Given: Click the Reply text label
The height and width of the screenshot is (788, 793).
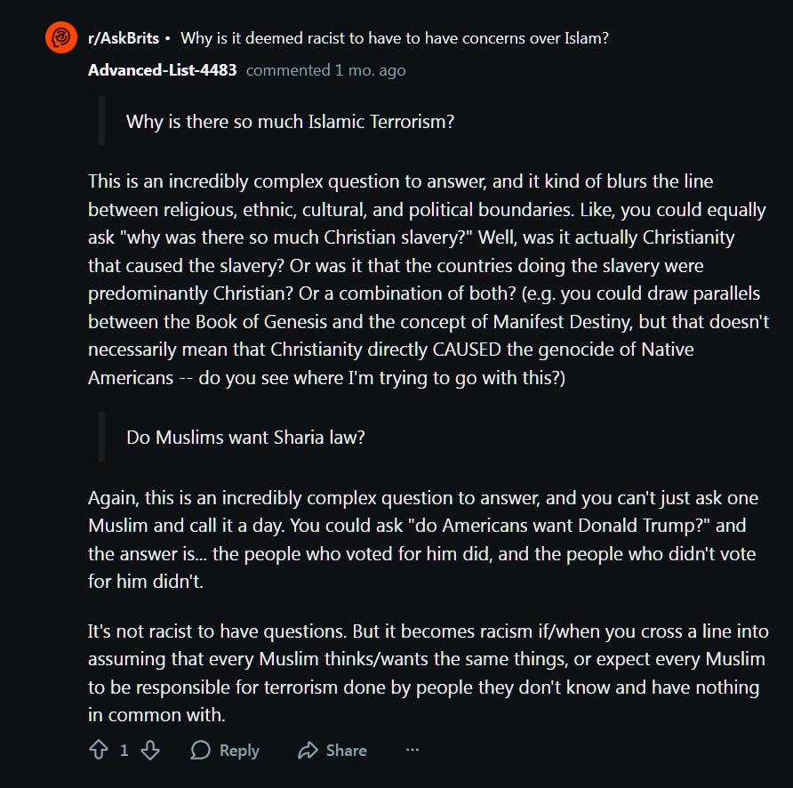Looking at the screenshot, I should 239,750.
